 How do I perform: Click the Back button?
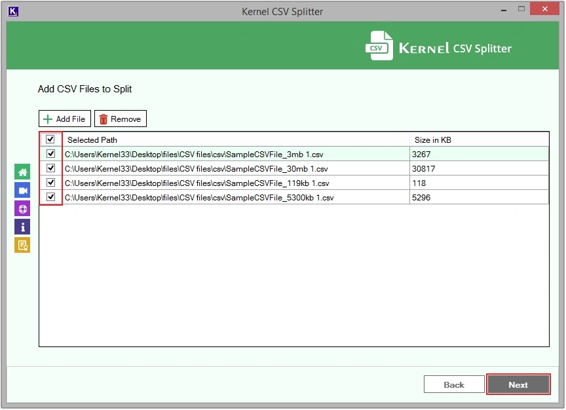pos(454,384)
